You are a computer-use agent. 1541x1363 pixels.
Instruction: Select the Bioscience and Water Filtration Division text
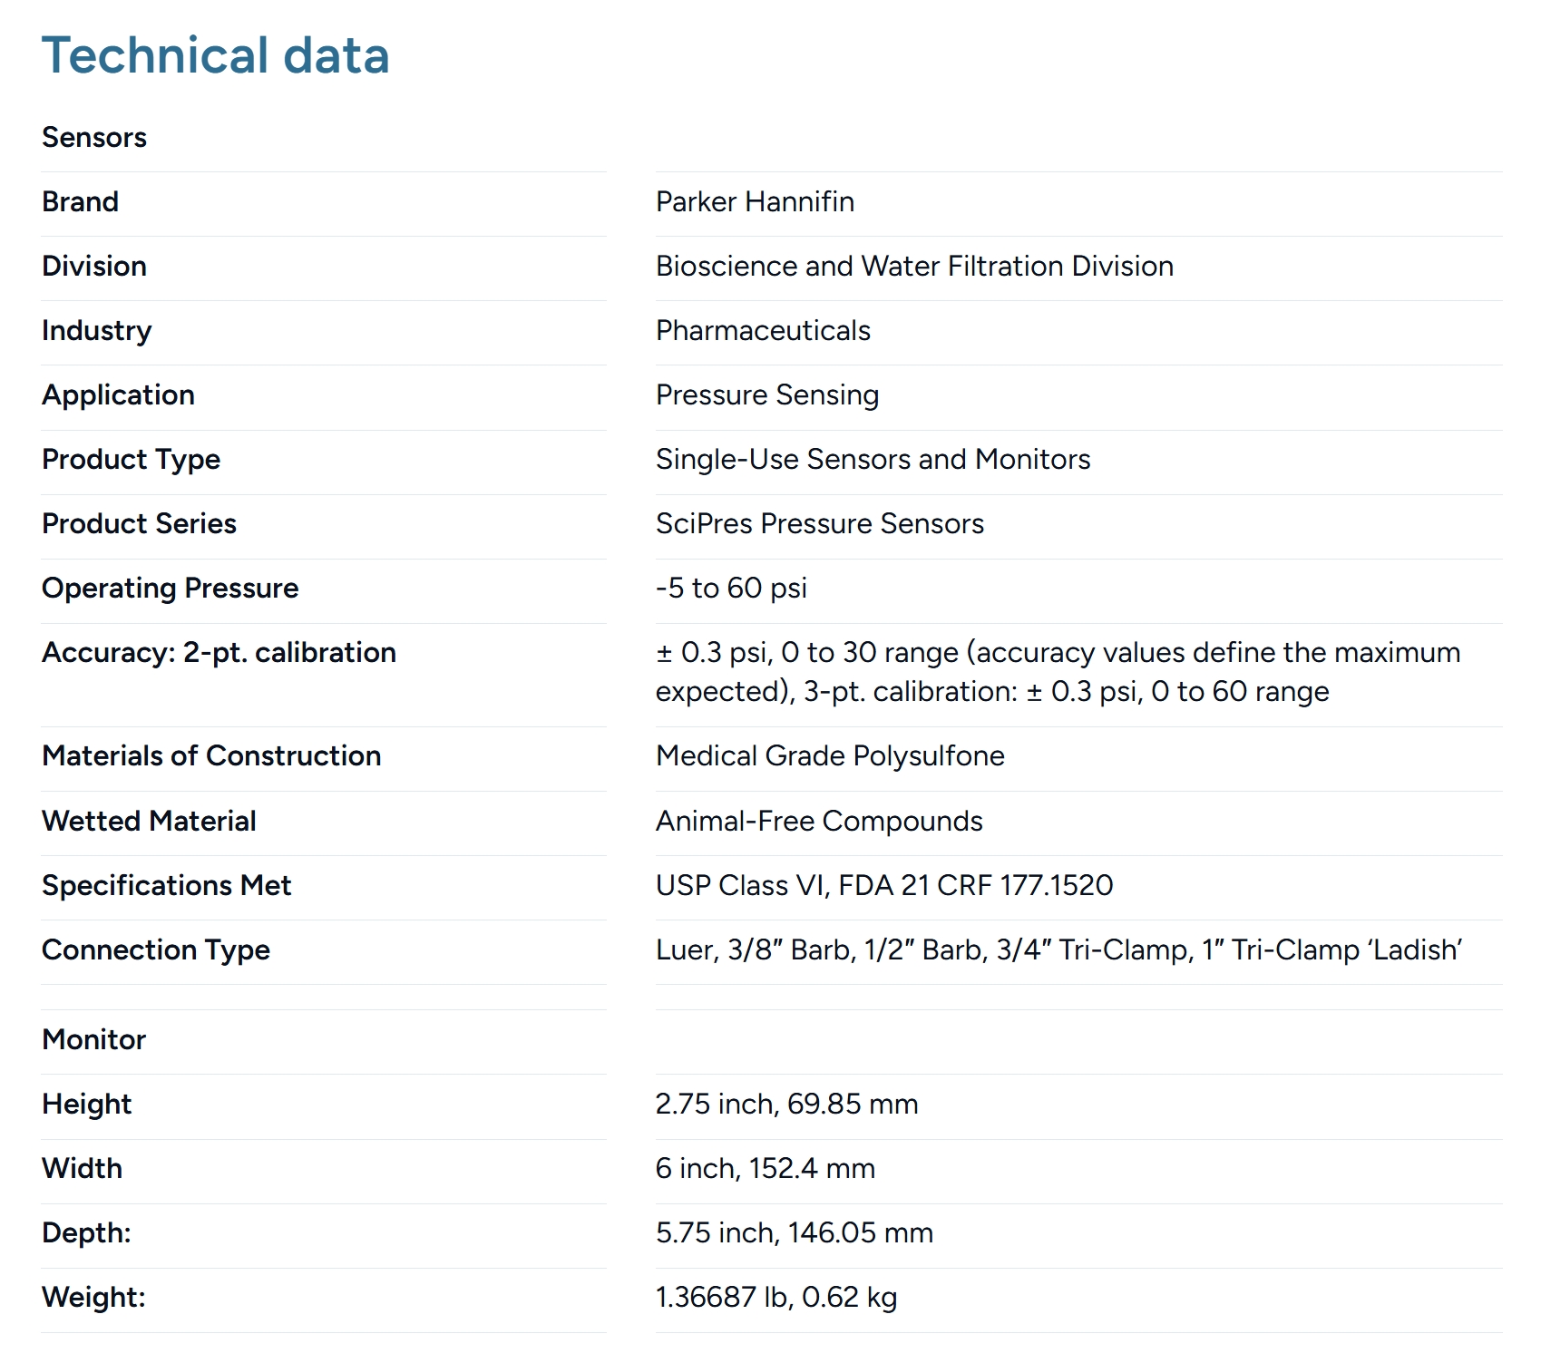click(914, 267)
